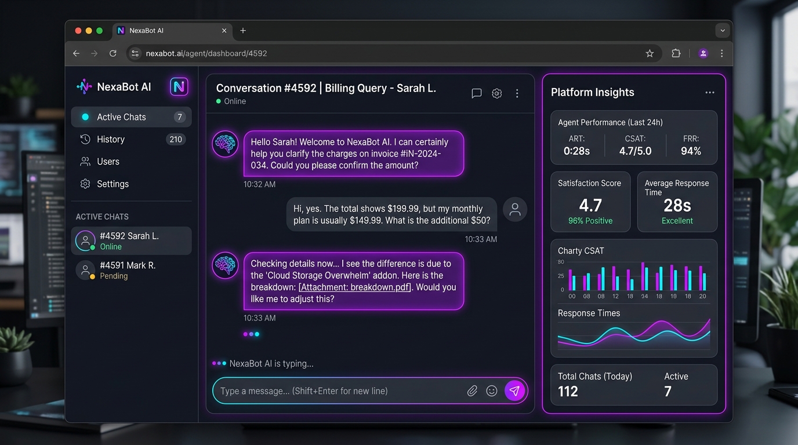
Task: Click the paperclip attach file icon
Action: [472, 391]
